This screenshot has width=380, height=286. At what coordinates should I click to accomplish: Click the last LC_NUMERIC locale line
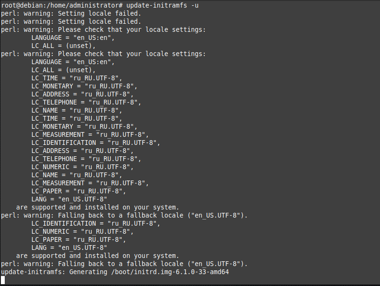click(x=82, y=231)
